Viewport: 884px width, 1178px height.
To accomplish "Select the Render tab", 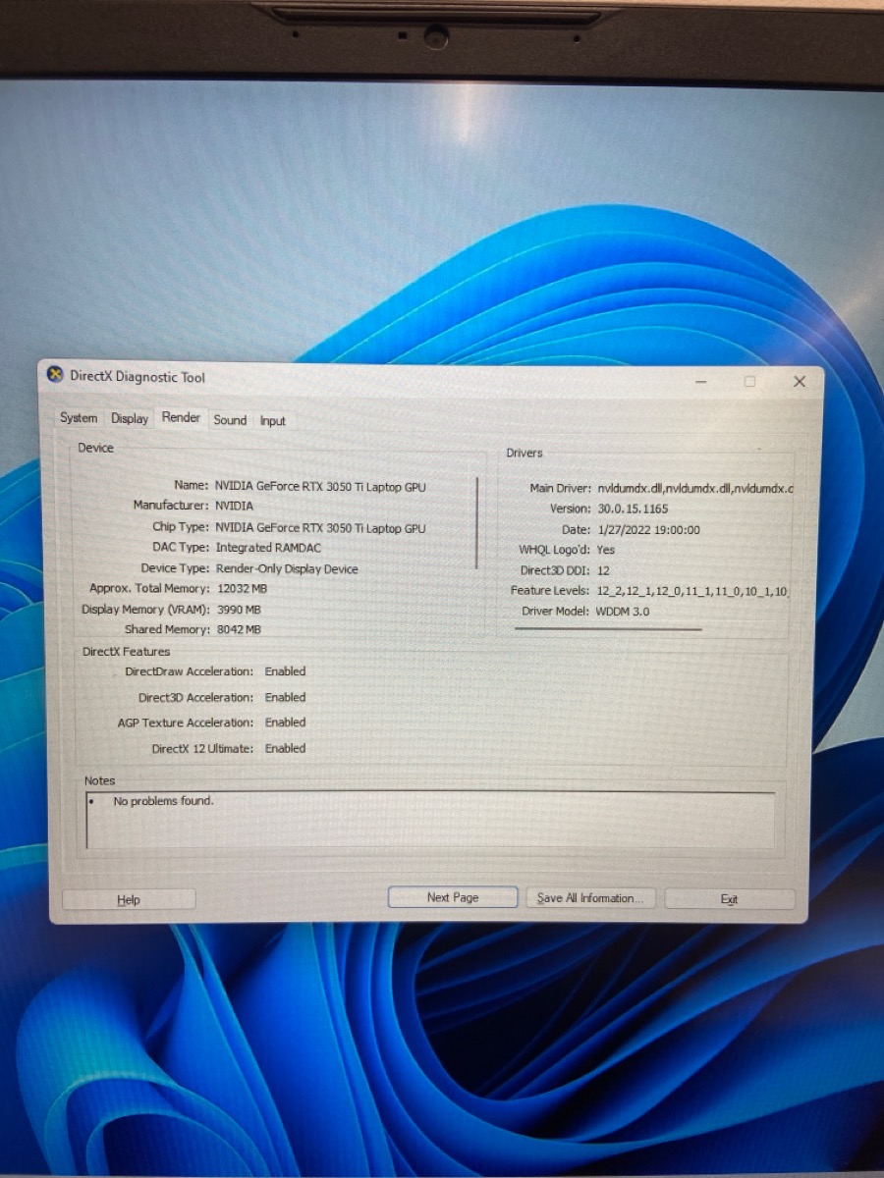I will point(181,417).
